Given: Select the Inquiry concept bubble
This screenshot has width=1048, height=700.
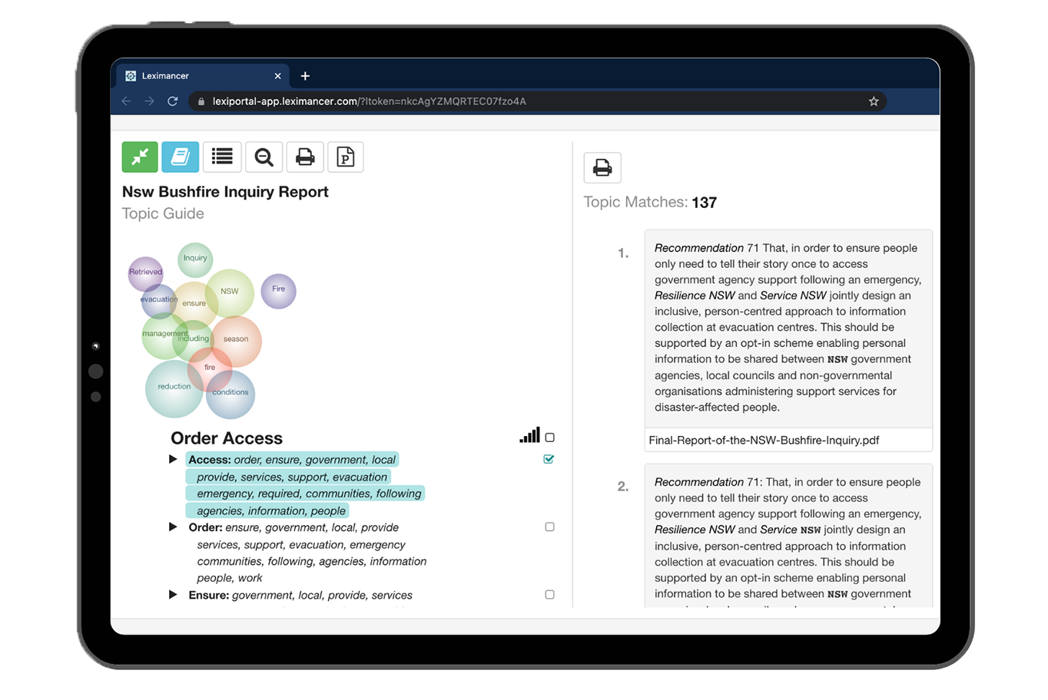Looking at the screenshot, I should coord(195,259).
